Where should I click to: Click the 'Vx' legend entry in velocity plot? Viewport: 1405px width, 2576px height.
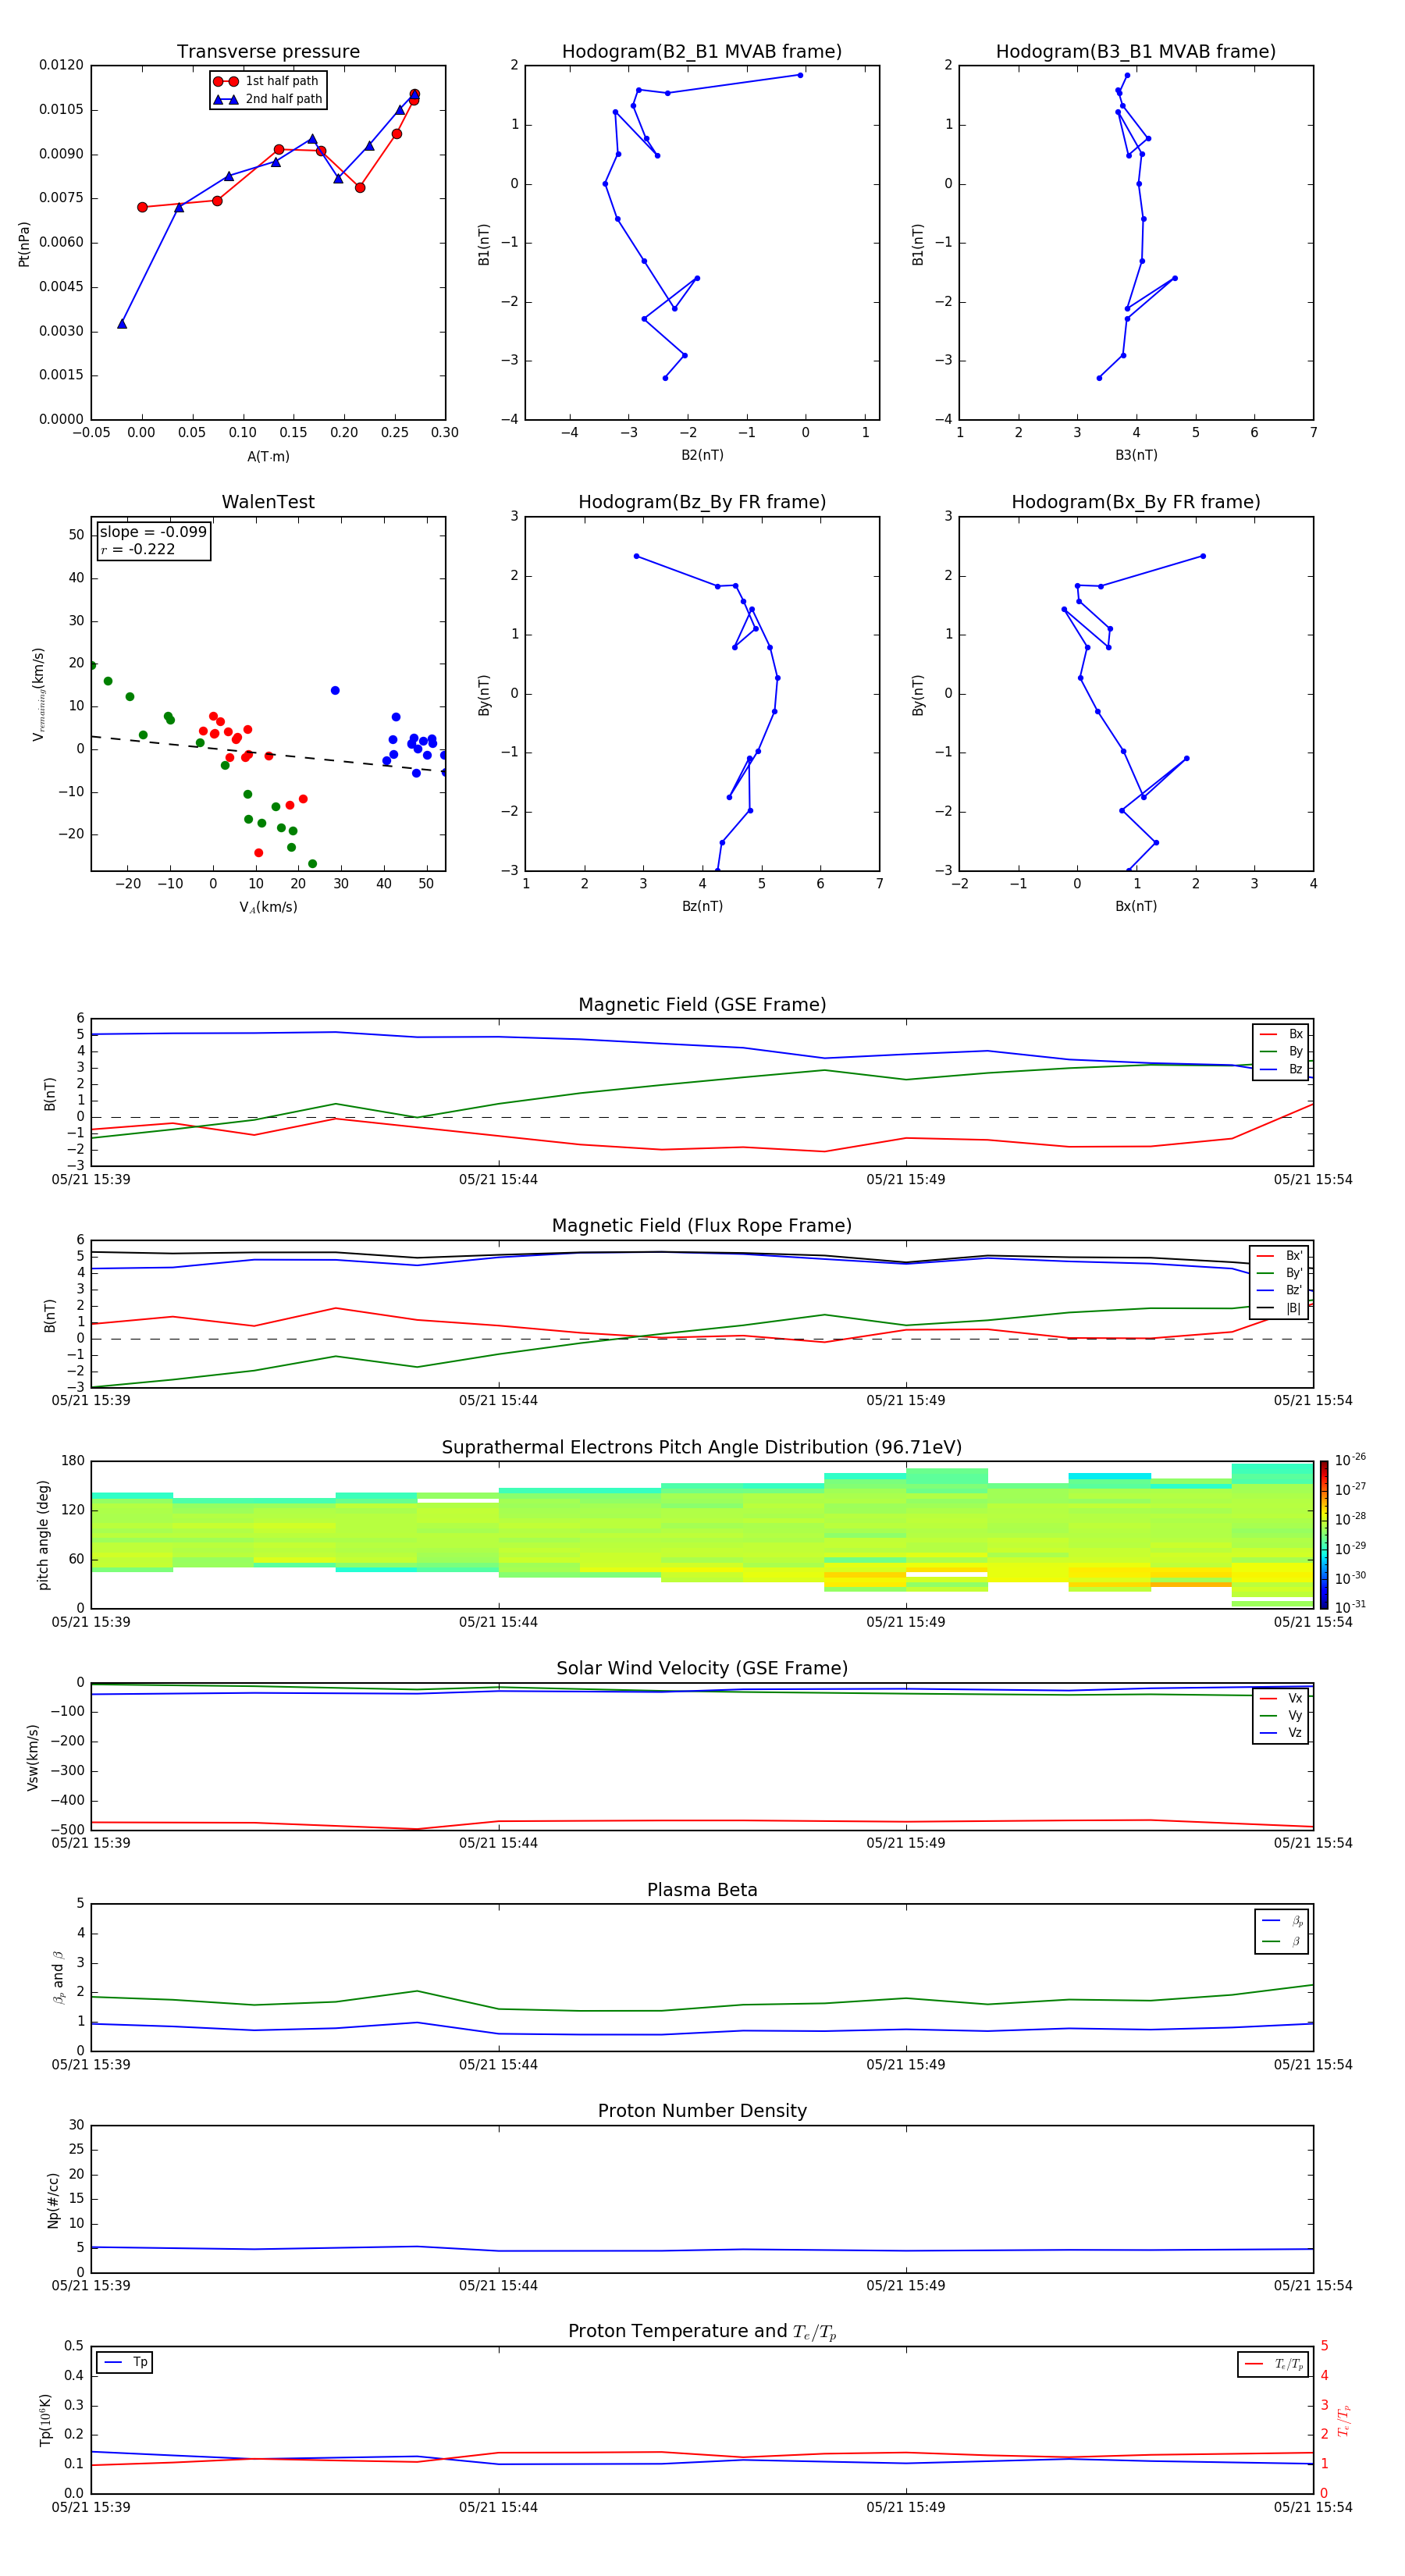click(x=1282, y=1698)
